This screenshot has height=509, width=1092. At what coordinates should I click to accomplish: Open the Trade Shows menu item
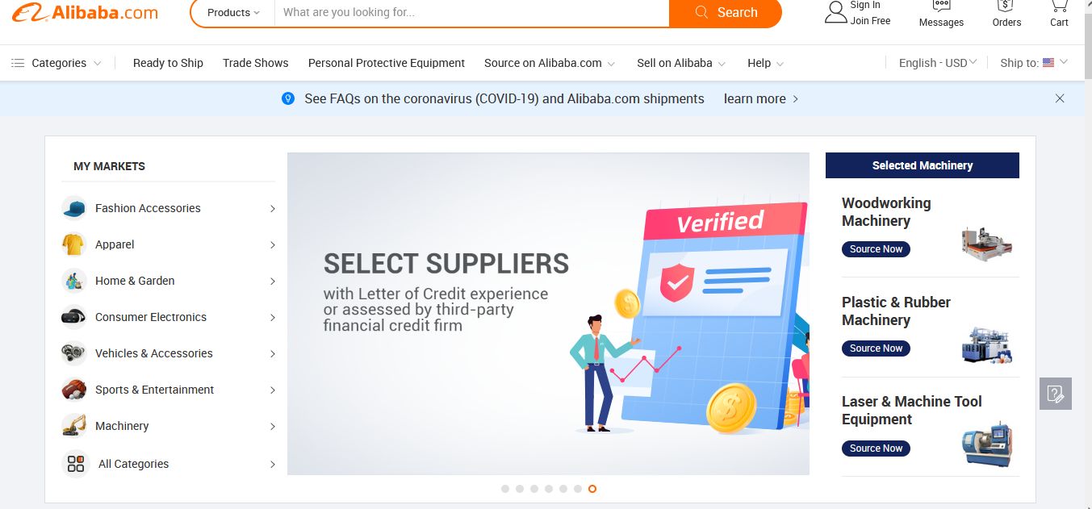[255, 63]
